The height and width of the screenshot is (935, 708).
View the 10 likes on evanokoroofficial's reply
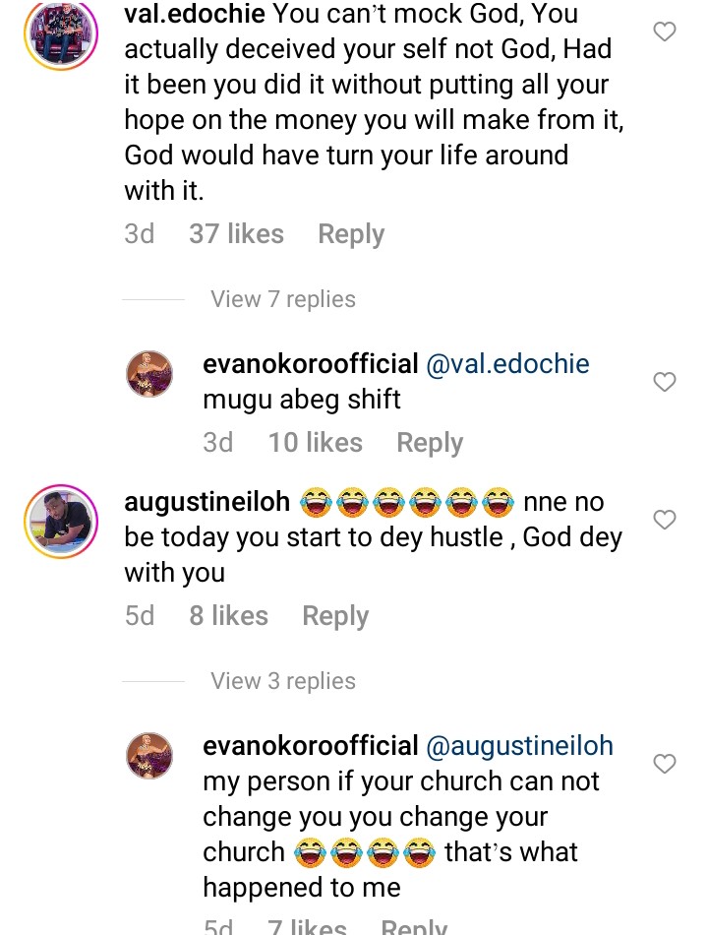coord(315,443)
